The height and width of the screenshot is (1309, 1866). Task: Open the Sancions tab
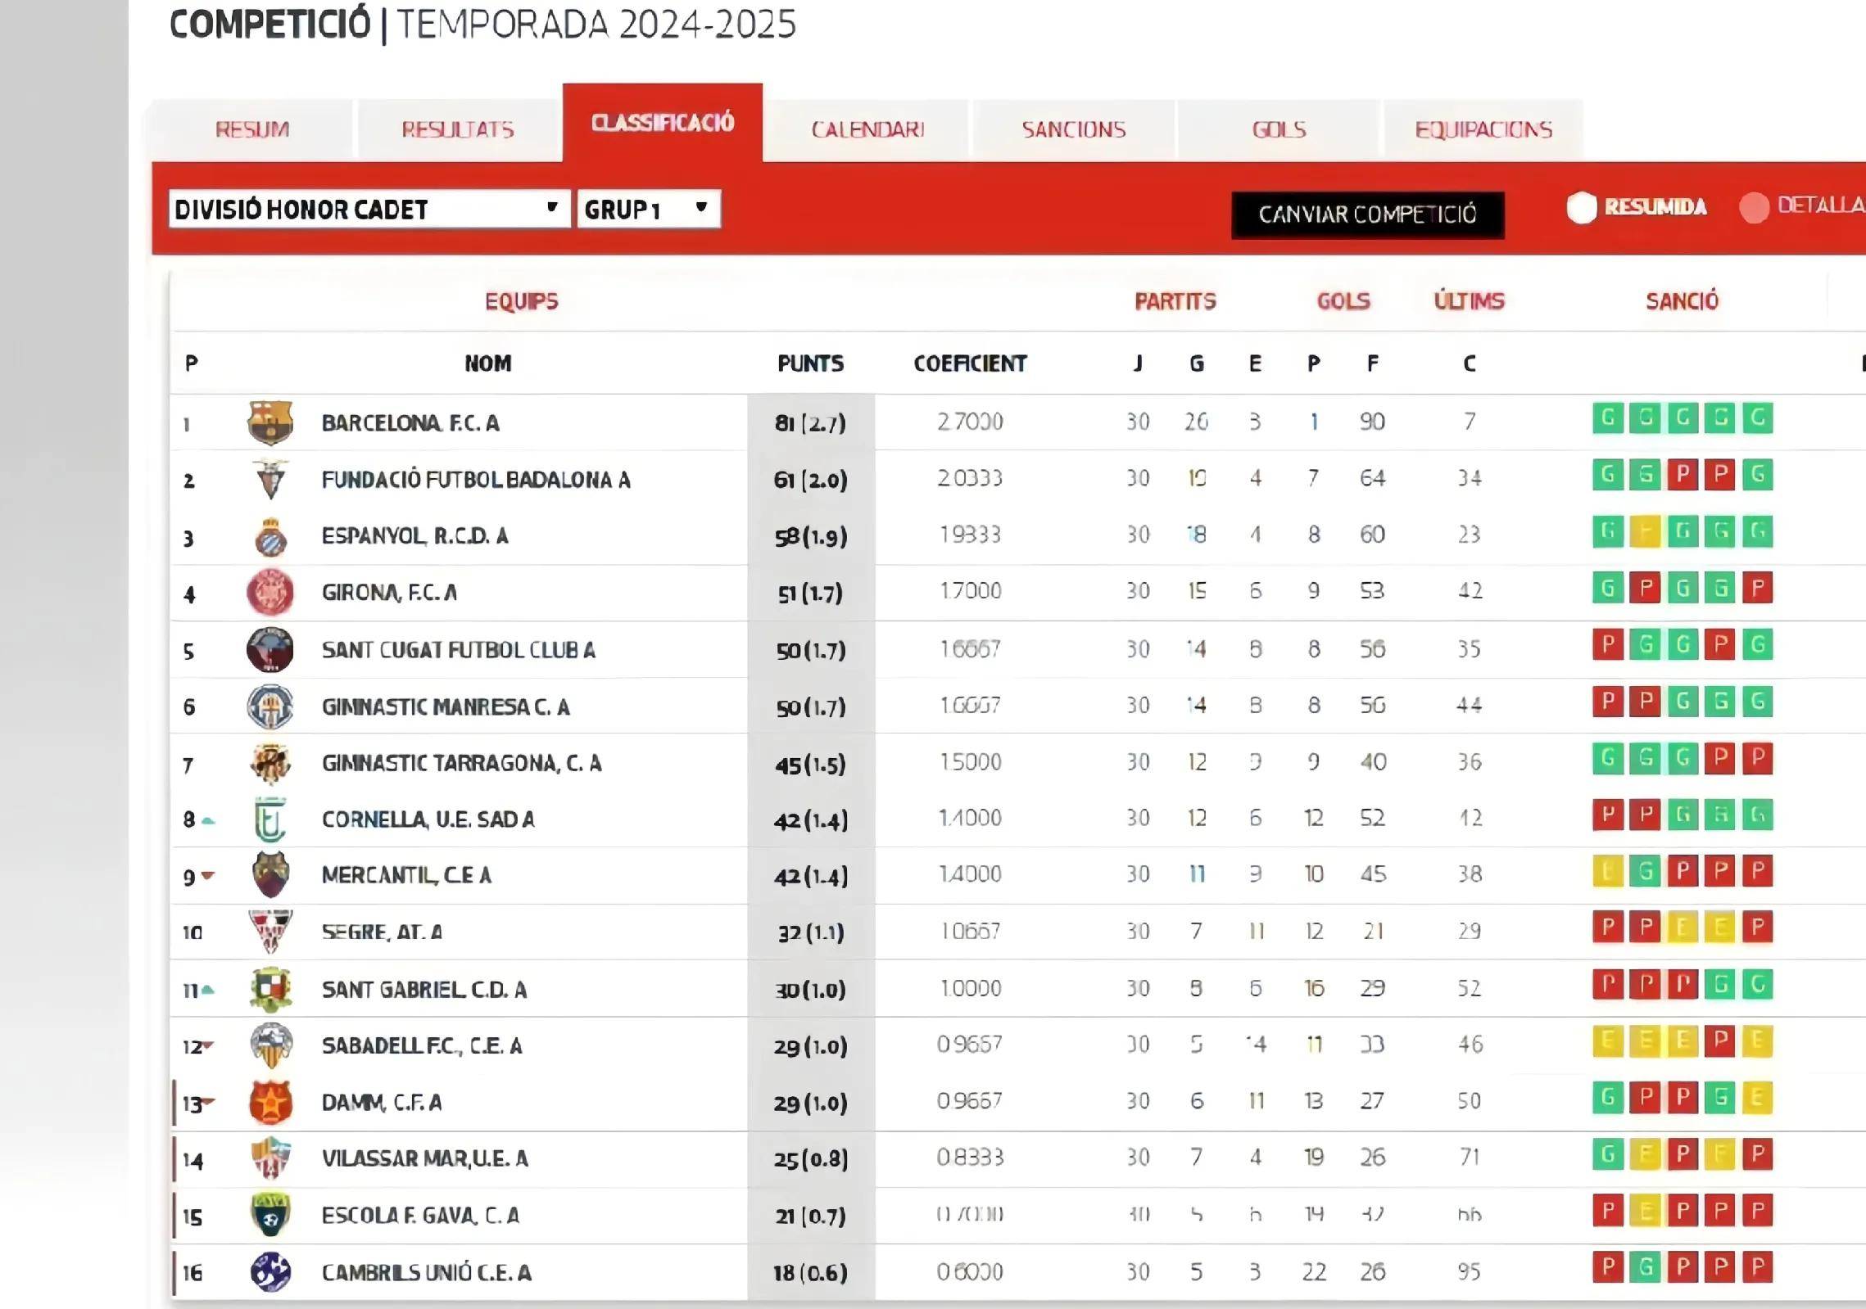(1074, 129)
